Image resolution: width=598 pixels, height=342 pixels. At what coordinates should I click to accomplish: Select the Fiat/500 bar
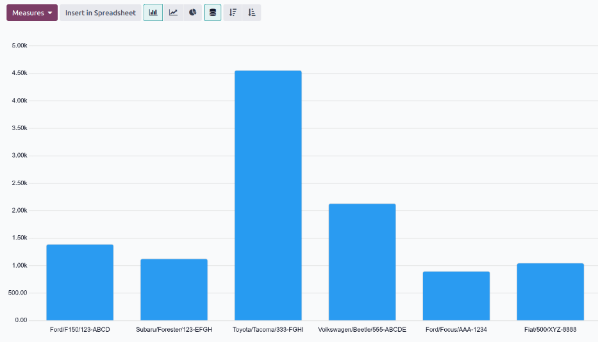click(550, 292)
